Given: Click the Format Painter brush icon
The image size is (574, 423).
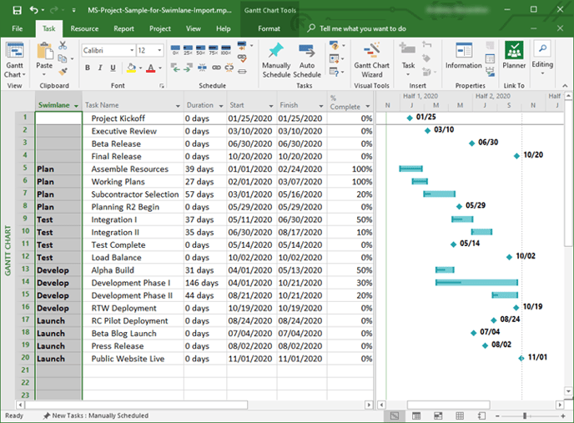Looking at the screenshot, I should pyautogui.click(x=63, y=72).
